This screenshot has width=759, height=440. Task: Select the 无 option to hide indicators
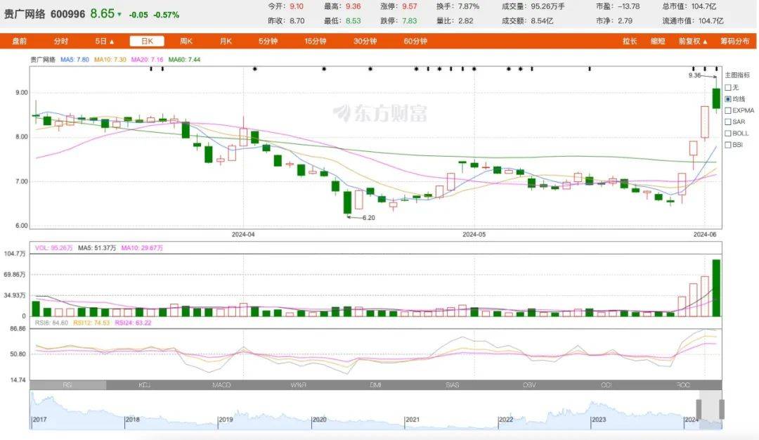tap(728, 87)
